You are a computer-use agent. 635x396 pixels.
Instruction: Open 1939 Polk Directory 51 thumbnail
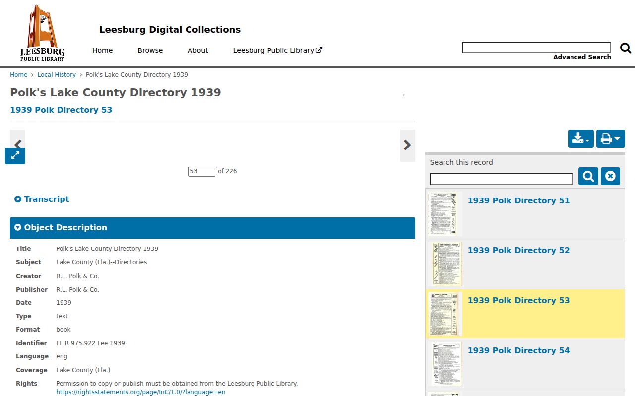445,214
